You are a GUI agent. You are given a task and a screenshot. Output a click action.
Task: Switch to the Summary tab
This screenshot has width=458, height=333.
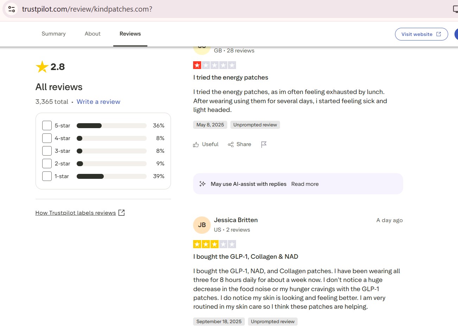click(x=53, y=34)
